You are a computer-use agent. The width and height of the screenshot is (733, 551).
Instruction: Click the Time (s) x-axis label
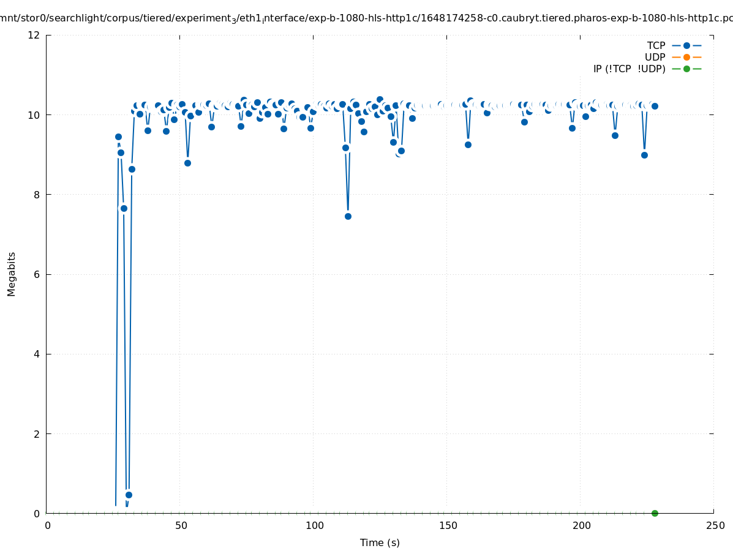(380, 542)
